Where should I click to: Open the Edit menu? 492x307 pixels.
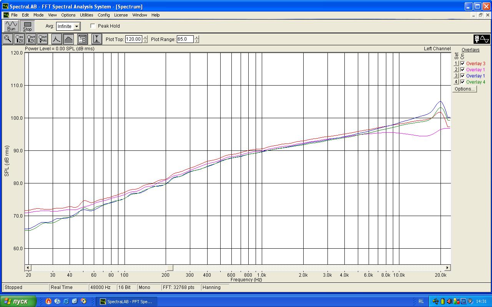click(x=25, y=15)
